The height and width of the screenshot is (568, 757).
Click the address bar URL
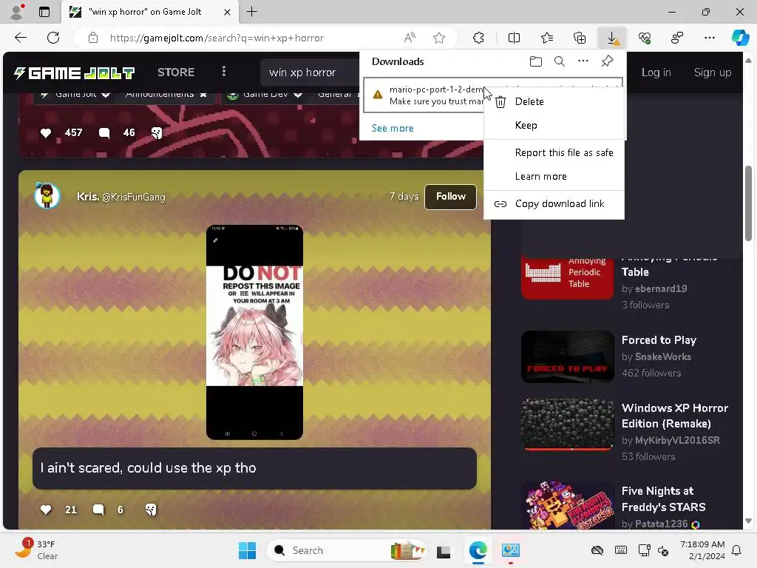coord(217,38)
